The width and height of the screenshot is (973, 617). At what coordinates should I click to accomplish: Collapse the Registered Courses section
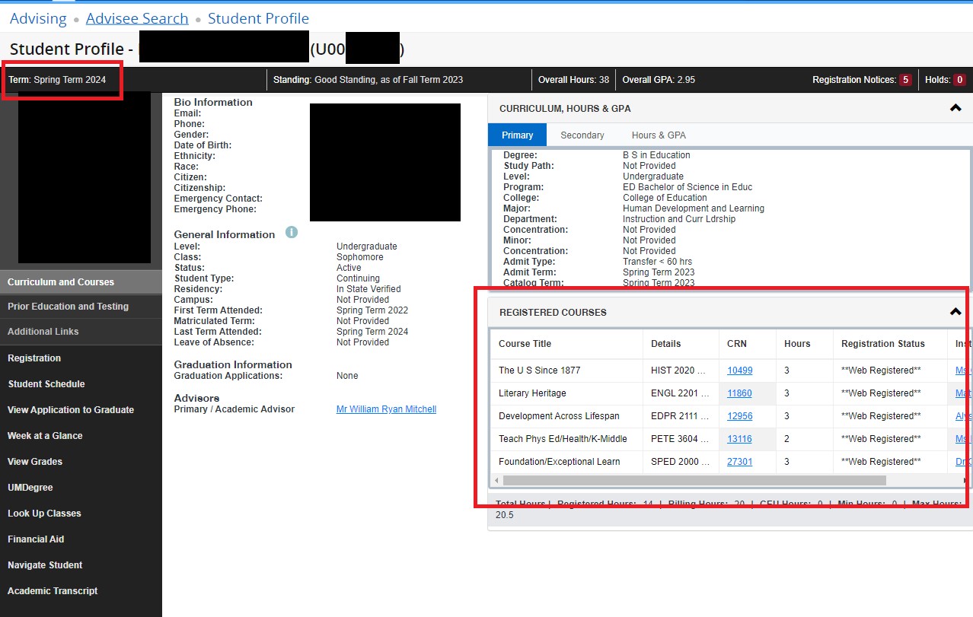point(954,310)
